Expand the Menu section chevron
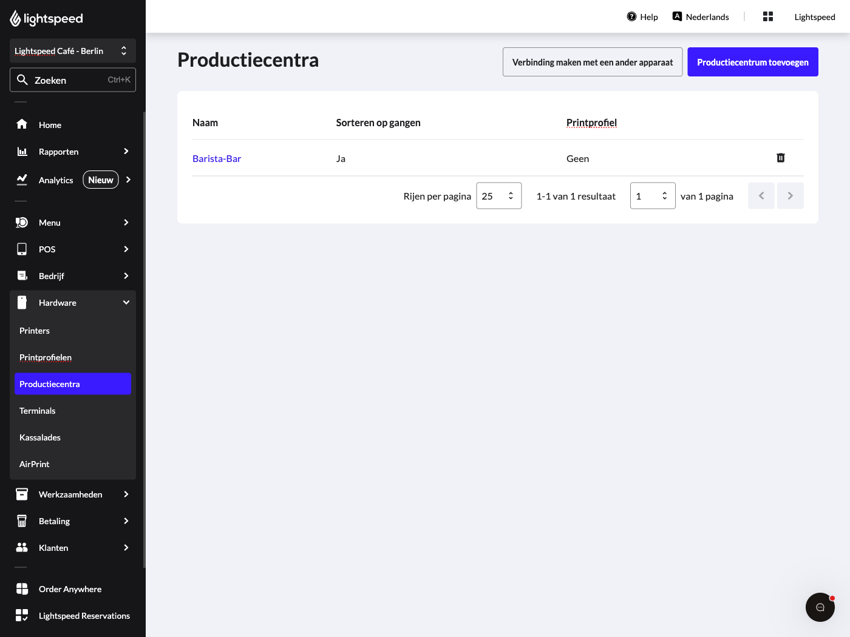The width and height of the screenshot is (850, 637). click(x=126, y=223)
